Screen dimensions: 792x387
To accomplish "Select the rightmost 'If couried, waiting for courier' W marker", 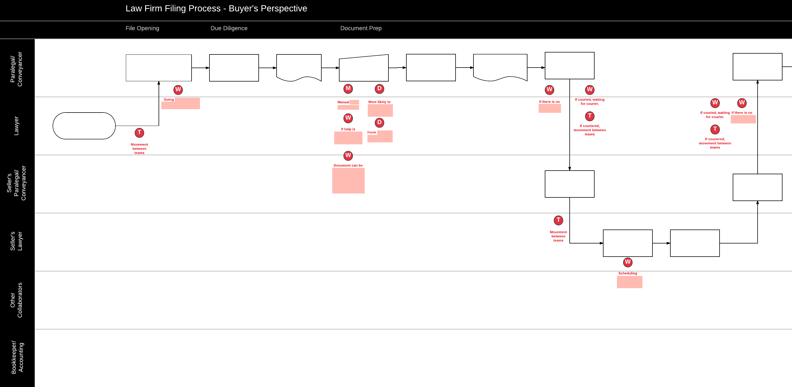I will coord(715,103).
